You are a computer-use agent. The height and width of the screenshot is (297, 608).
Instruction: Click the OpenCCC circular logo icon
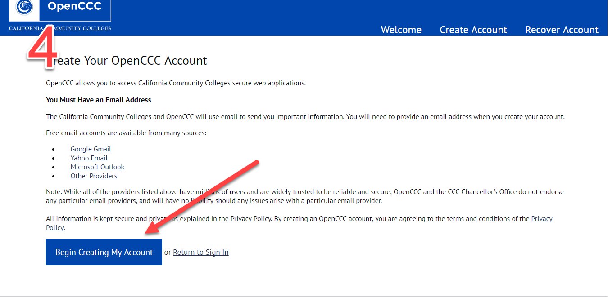(x=24, y=7)
